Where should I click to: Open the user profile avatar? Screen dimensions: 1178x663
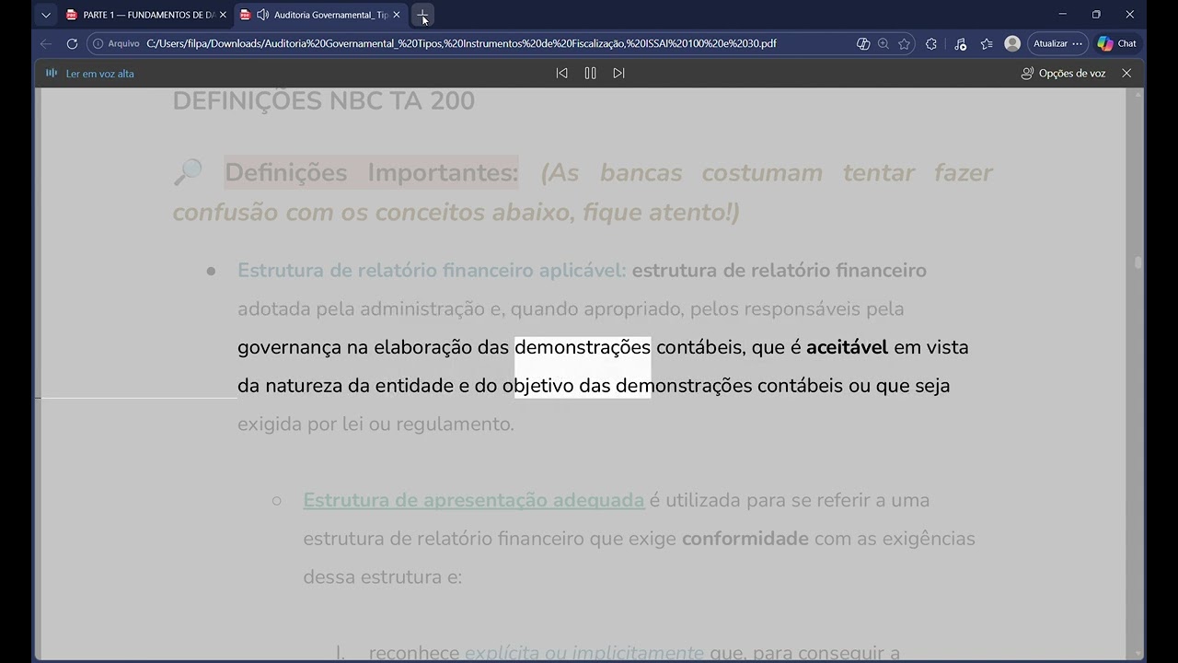pos(1012,43)
